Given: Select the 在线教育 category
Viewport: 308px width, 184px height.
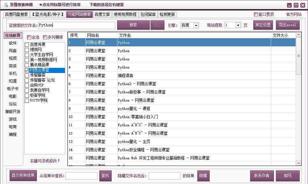Looking at the screenshot, I should 13,36.
